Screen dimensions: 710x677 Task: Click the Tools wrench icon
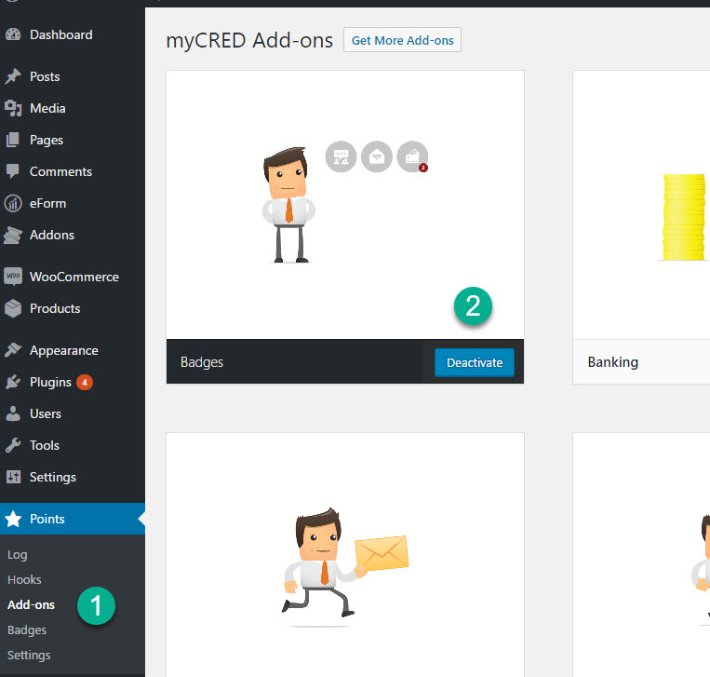(13, 445)
